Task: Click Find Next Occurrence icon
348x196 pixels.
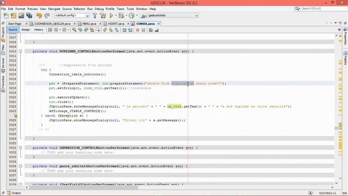Action: point(86,30)
